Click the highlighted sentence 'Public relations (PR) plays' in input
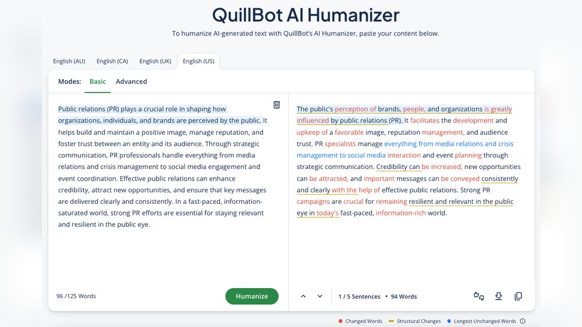 pos(97,109)
